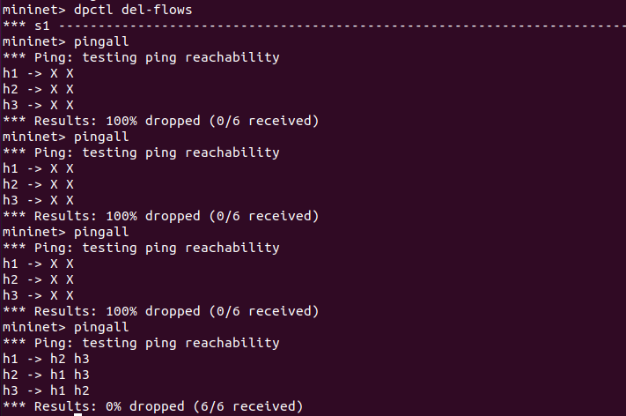Viewport: 626px width, 416px height.
Task: Click the first "h1 -> X X" line
Action: [x=39, y=73]
